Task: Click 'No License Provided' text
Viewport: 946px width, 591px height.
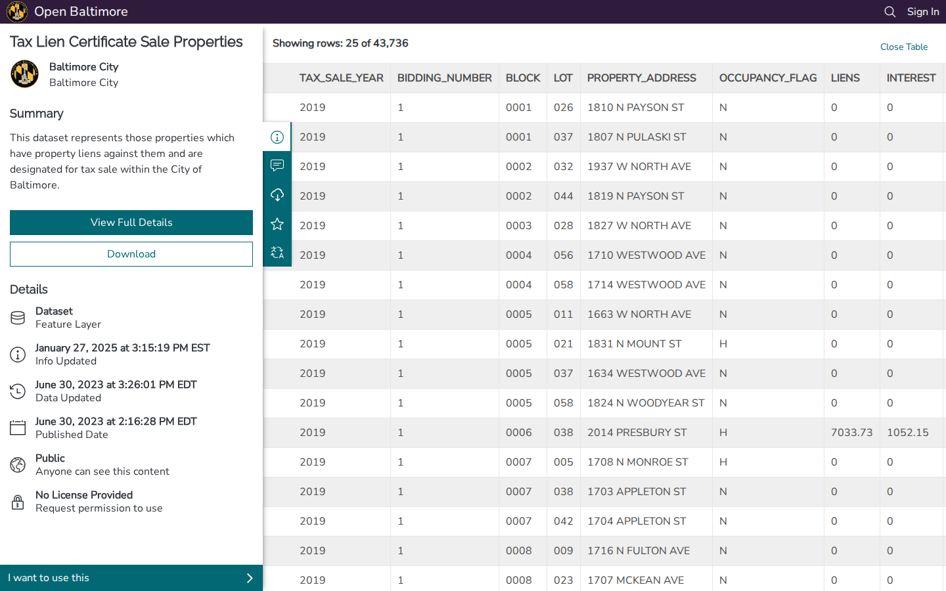Action: 84,495
